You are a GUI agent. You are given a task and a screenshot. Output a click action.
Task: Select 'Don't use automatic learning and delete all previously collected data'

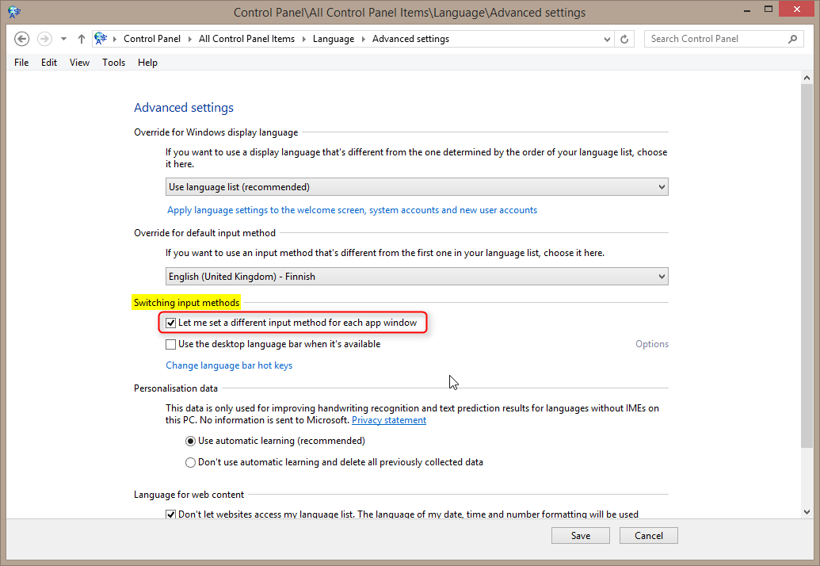pyautogui.click(x=190, y=461)
